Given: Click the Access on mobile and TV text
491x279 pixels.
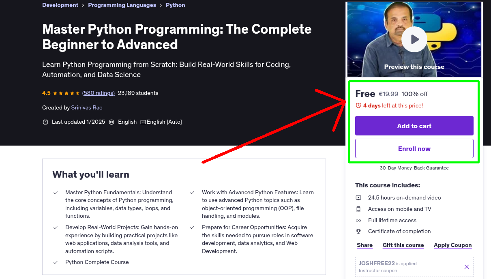Looking at the screenshot, I should coord(399,209).
